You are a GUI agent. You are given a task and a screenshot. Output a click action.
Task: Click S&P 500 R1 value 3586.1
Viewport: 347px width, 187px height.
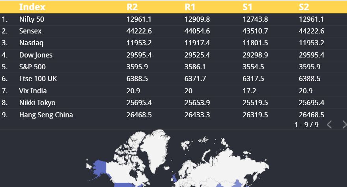(195, 67)
